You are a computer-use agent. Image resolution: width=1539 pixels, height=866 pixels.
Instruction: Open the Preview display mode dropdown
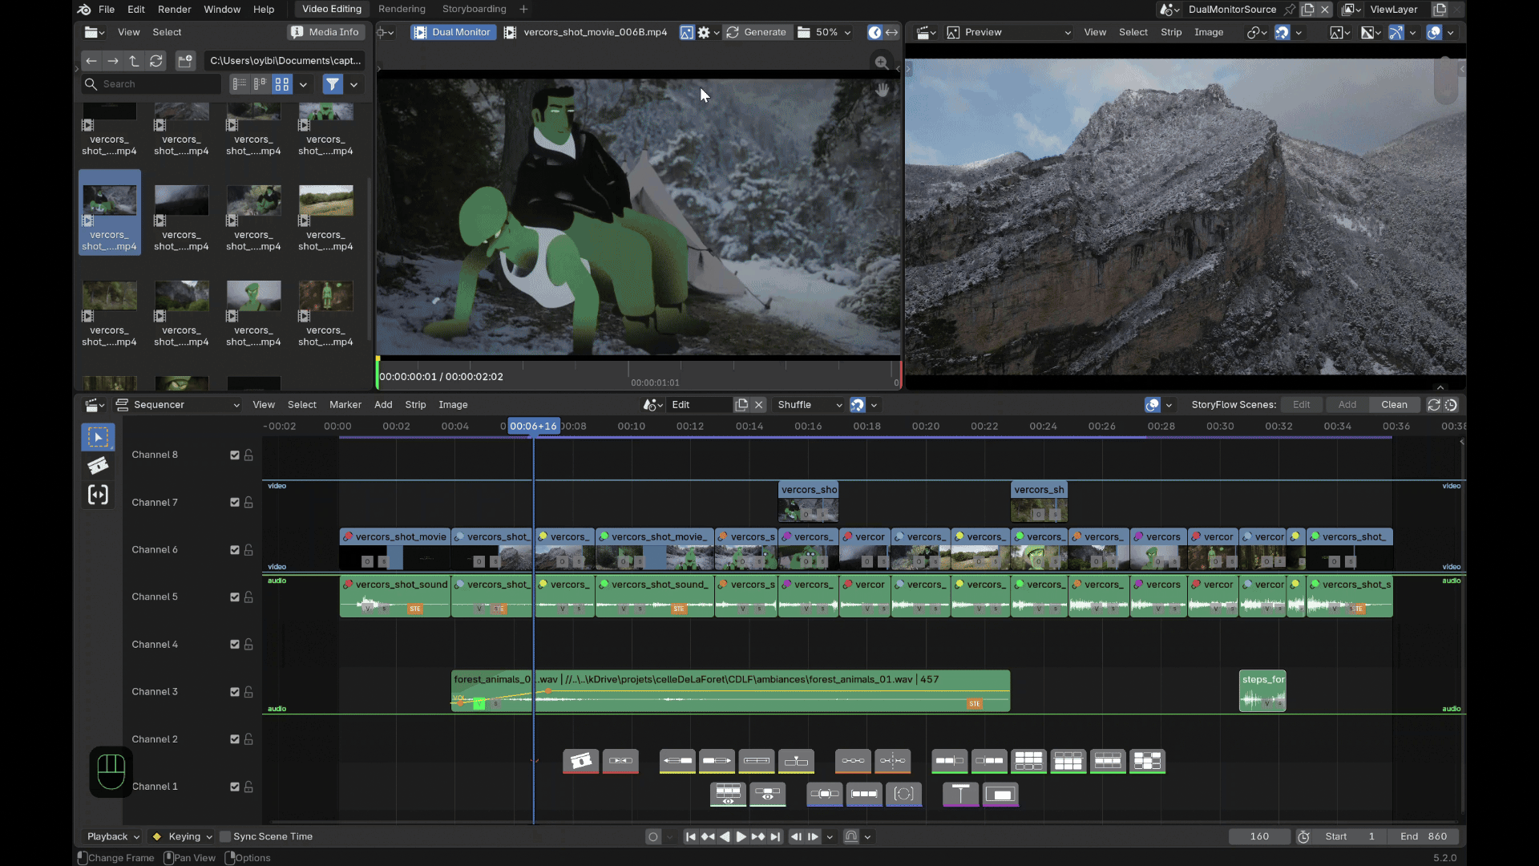(x=1009, y=33)
